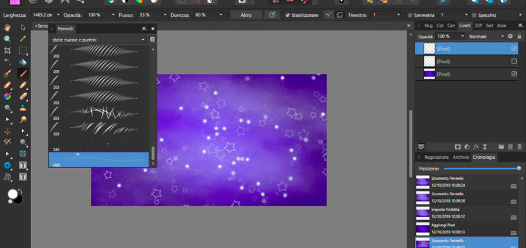The height and width of the screenshot is (248, 526).
Task: Click the Adjustment half-circle icon
Action: [466, 147]
